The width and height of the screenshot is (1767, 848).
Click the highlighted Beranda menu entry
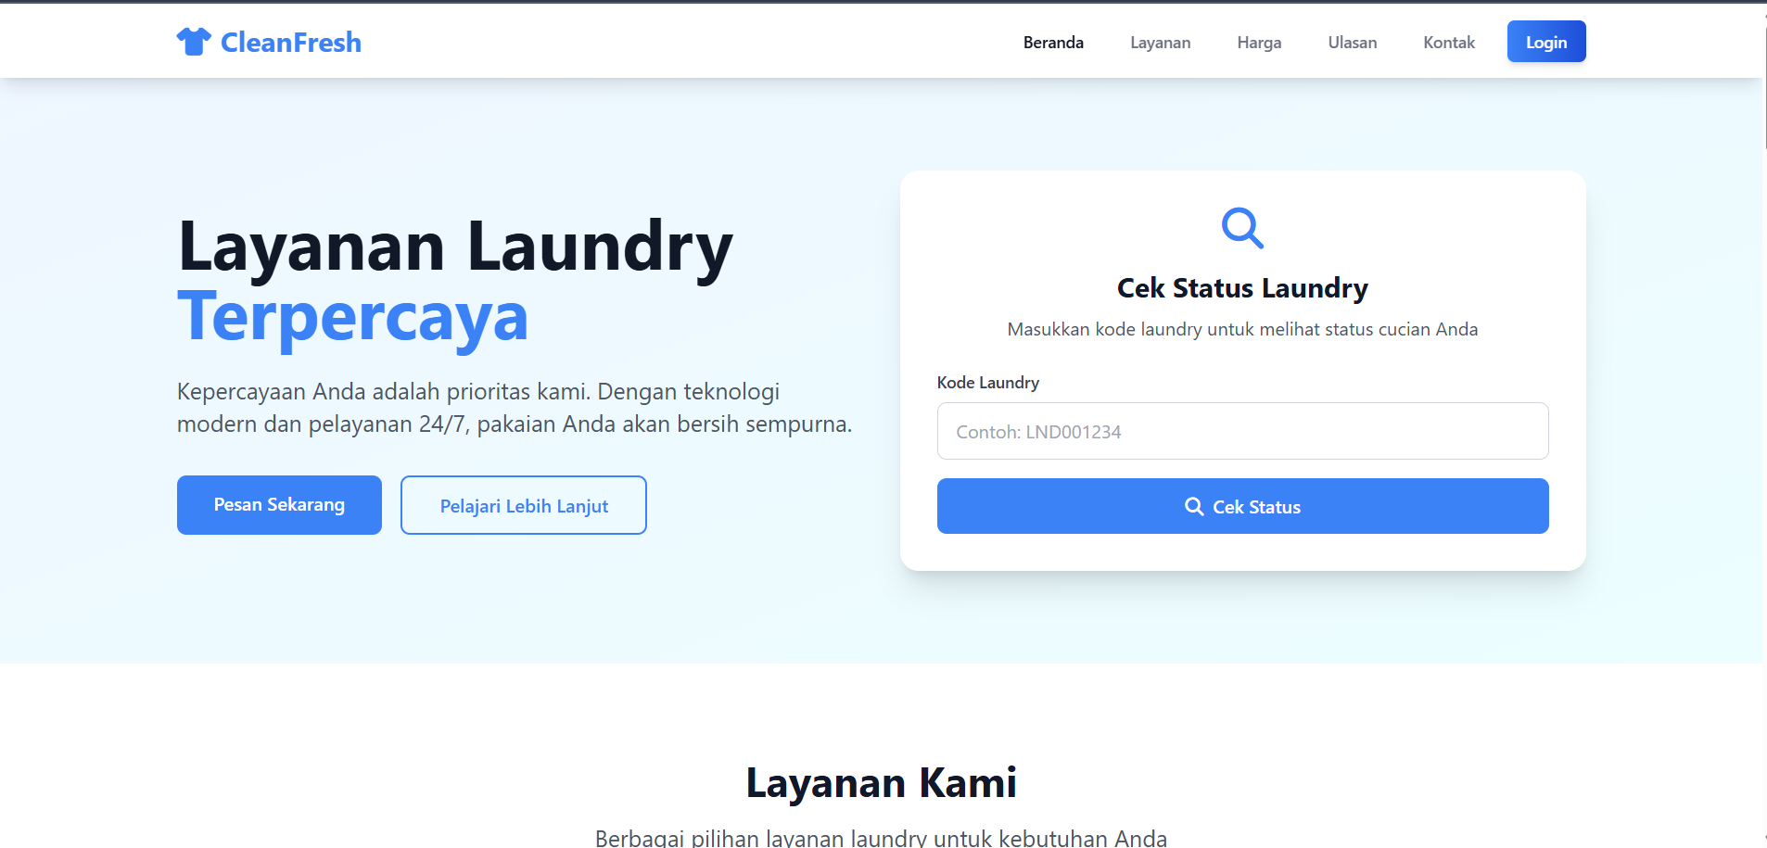coord(1053,42)
